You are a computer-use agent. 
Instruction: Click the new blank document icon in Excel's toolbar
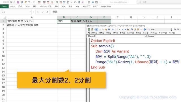(68, 2)
